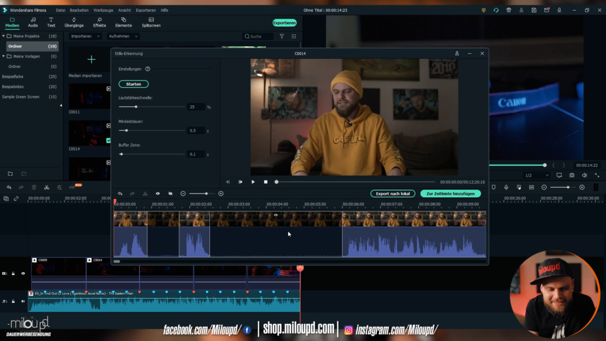Click Export nach lokal button
This screenshot has height=341, width=606.
(x=393, y=194)
